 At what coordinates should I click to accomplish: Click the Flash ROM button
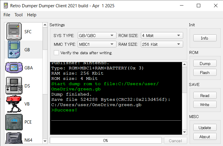(x=205, y=73)
